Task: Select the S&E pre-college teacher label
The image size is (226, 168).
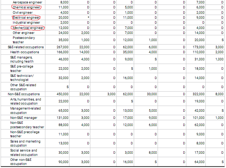Action: 22,68
